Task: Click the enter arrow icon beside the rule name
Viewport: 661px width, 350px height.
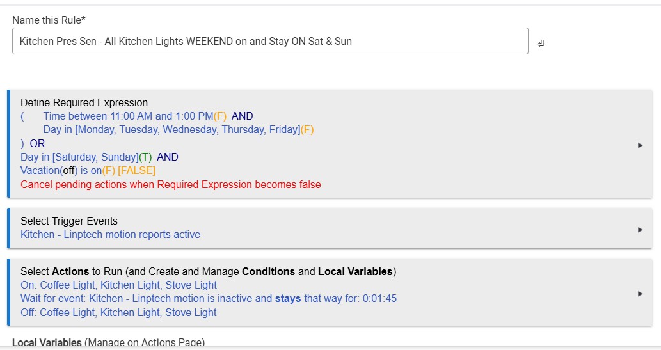Action: (x=541, y=44)
